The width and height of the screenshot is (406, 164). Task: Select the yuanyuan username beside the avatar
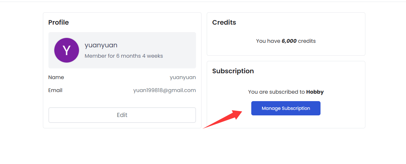(101, 45)
